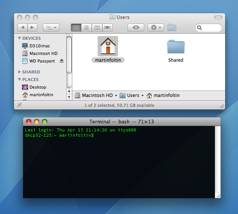
Task: Click the Terminal window title bar text
Action: tap(121, 122)
